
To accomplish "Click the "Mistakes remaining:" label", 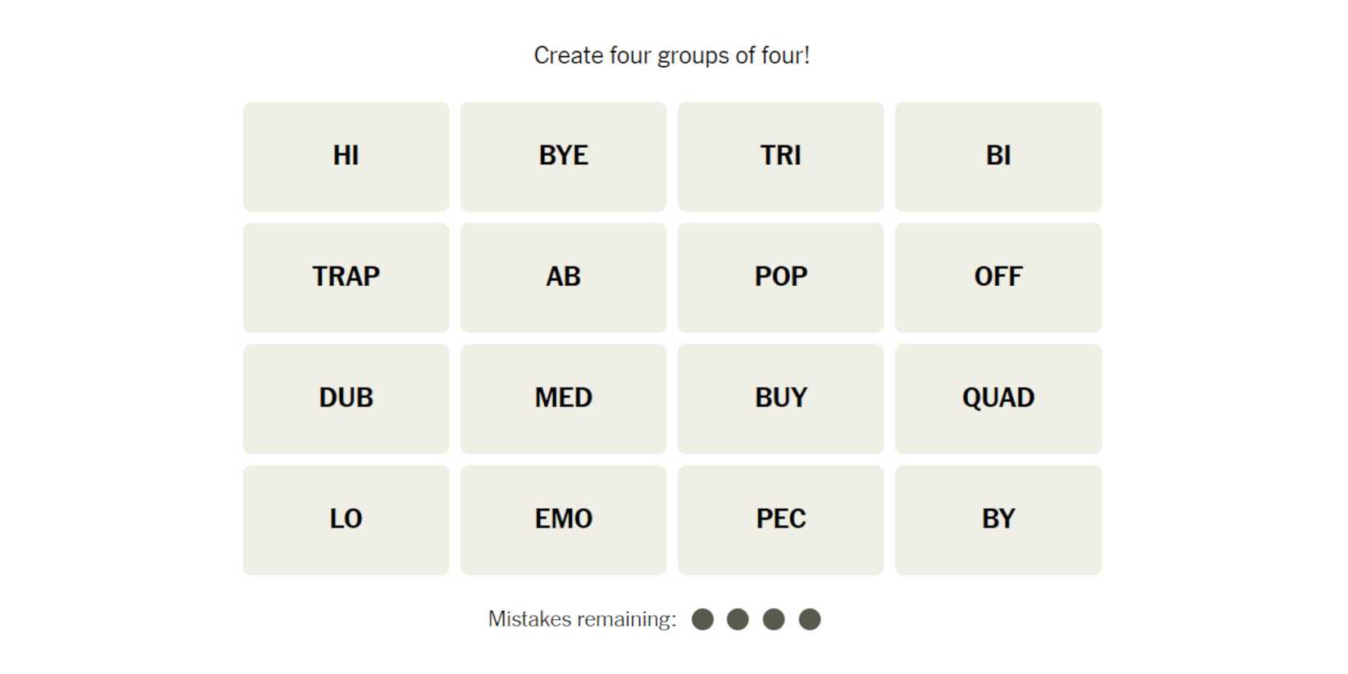I will pos(582,619).
